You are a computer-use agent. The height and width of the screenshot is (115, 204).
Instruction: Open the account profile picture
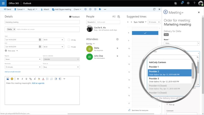click(201, 3)
